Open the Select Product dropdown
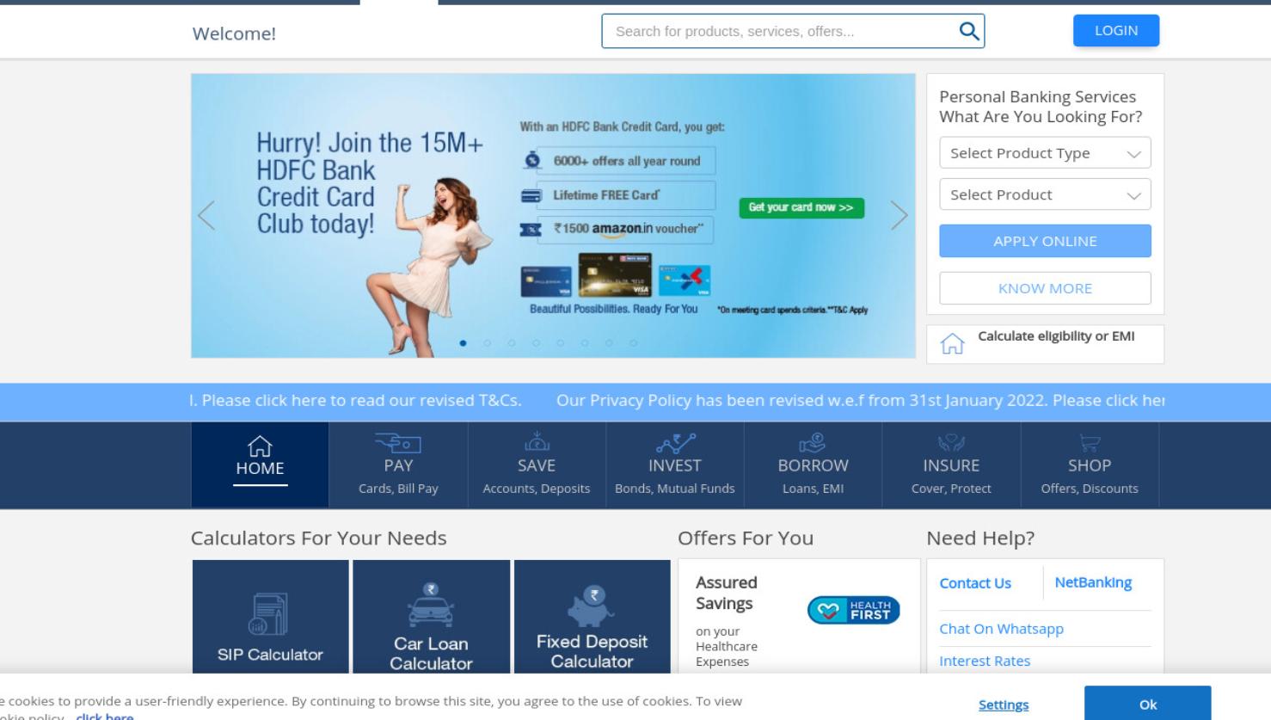Image resolution: width=1271 pixels, height=720 pixels. pyautogui.click(x=1045, y=194)
